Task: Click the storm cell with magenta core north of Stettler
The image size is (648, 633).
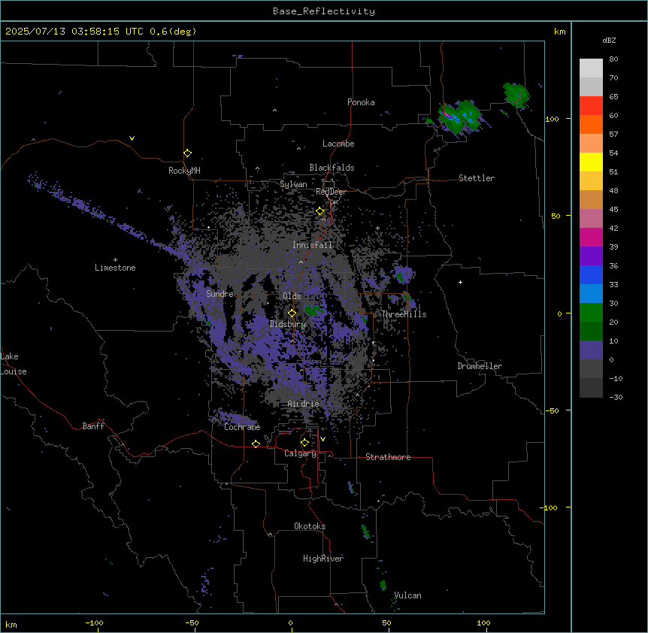Action: (x=459, y=117)
